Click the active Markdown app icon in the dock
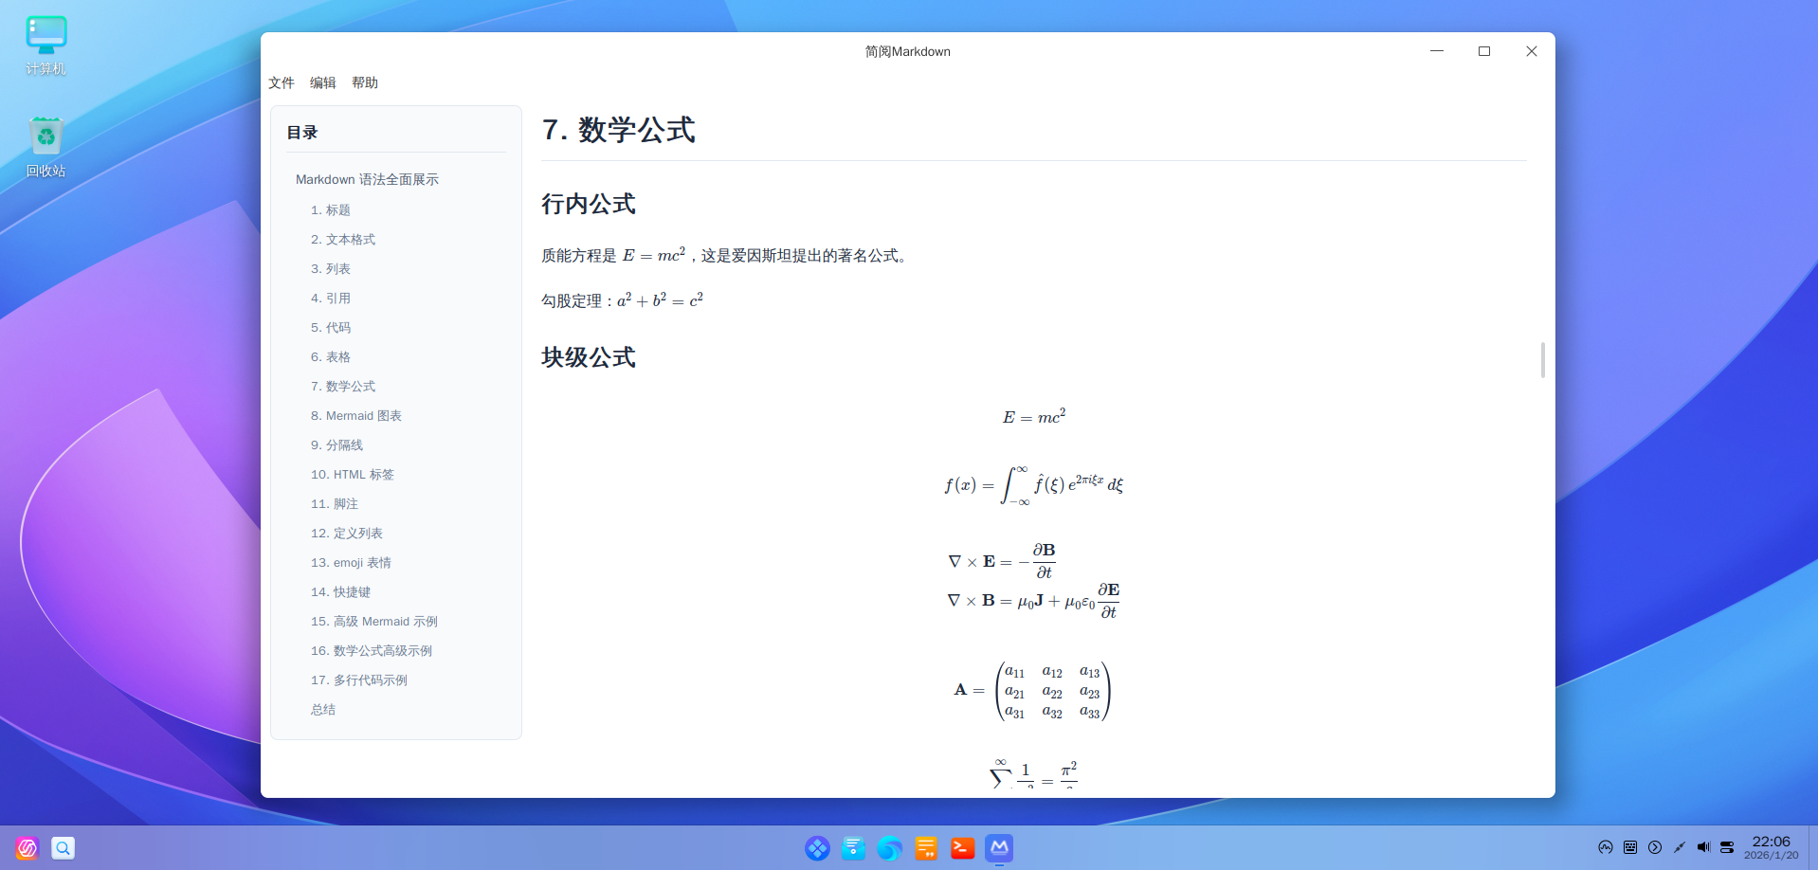The image size is (1818, 870). (x=997, y=848)
